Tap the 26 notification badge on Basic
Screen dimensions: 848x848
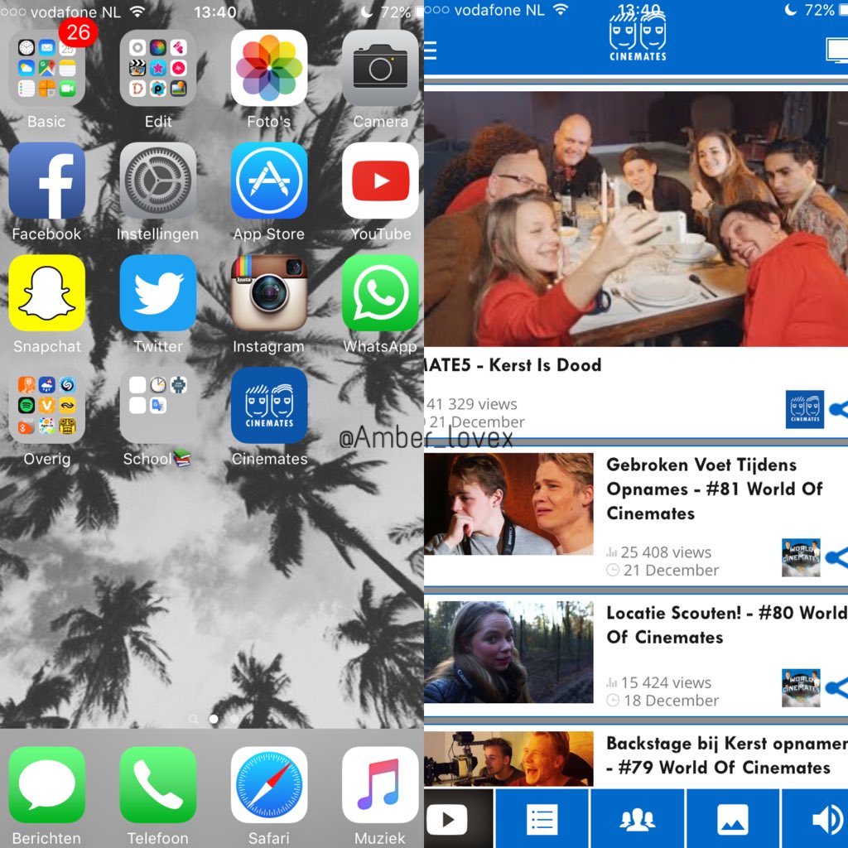pyautogui.click(x=78, y=32)
